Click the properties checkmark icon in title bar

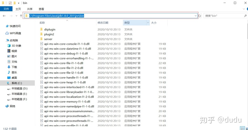10,3
